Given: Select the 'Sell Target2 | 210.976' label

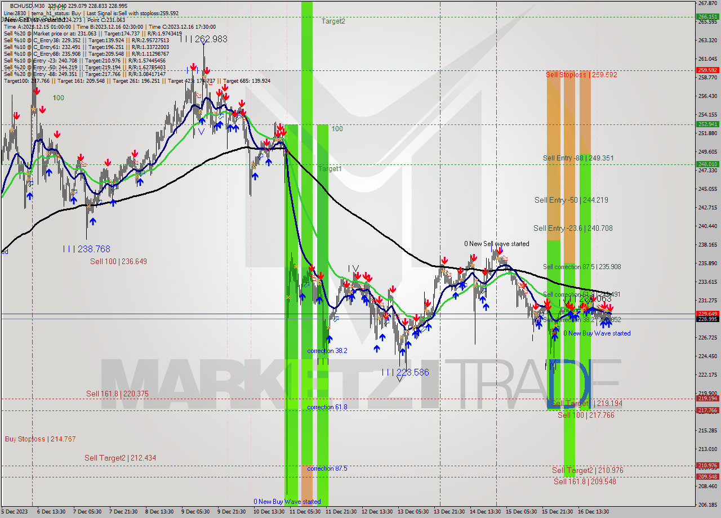Looking at the screenshot, I should tap(588, 470).
